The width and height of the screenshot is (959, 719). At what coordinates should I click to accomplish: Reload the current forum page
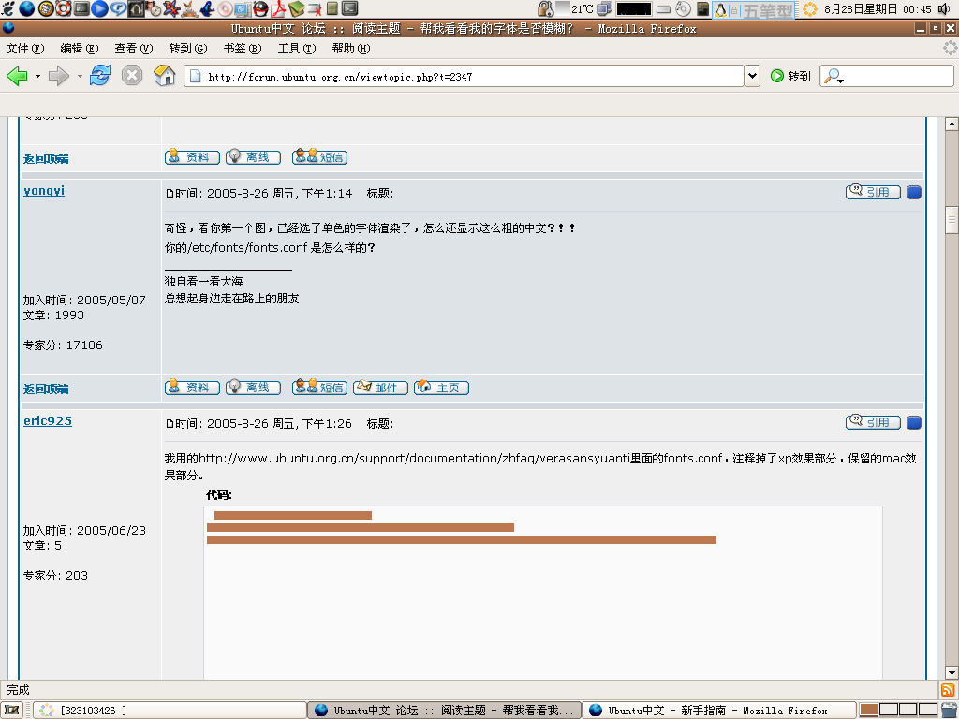100,76
